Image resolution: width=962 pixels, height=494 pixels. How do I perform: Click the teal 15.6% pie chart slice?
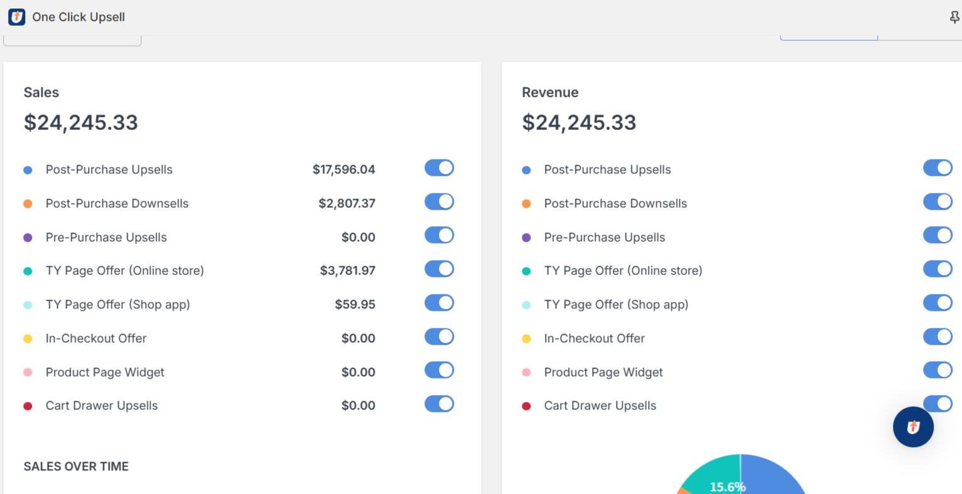716,476
